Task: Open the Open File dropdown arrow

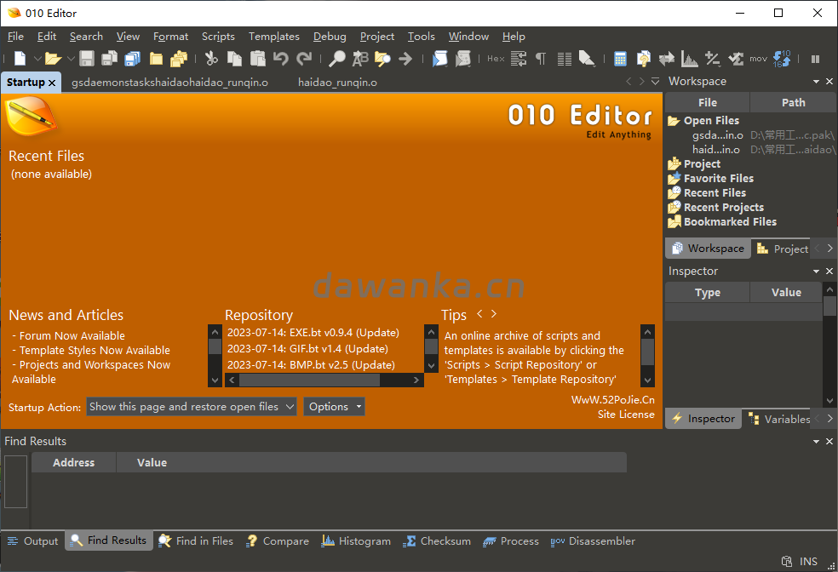Action: pos(71,58)
